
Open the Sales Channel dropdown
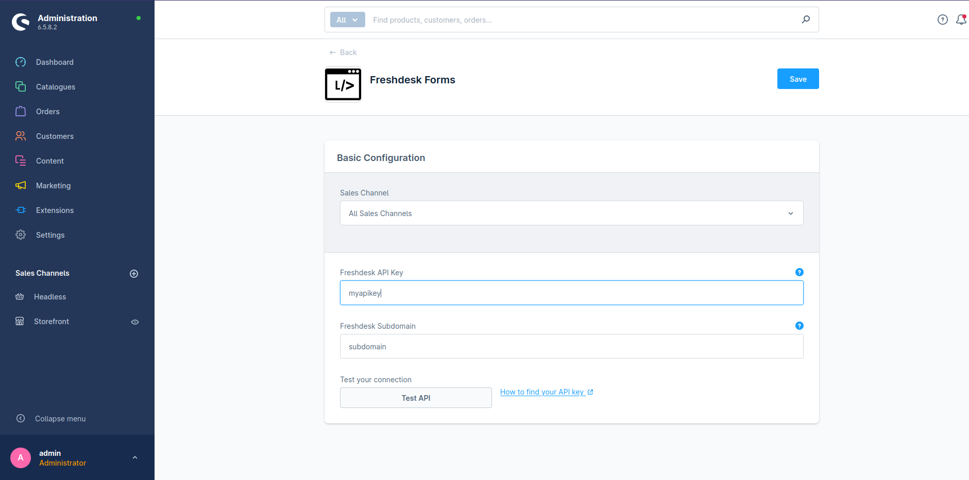click(x=572, y=213)
